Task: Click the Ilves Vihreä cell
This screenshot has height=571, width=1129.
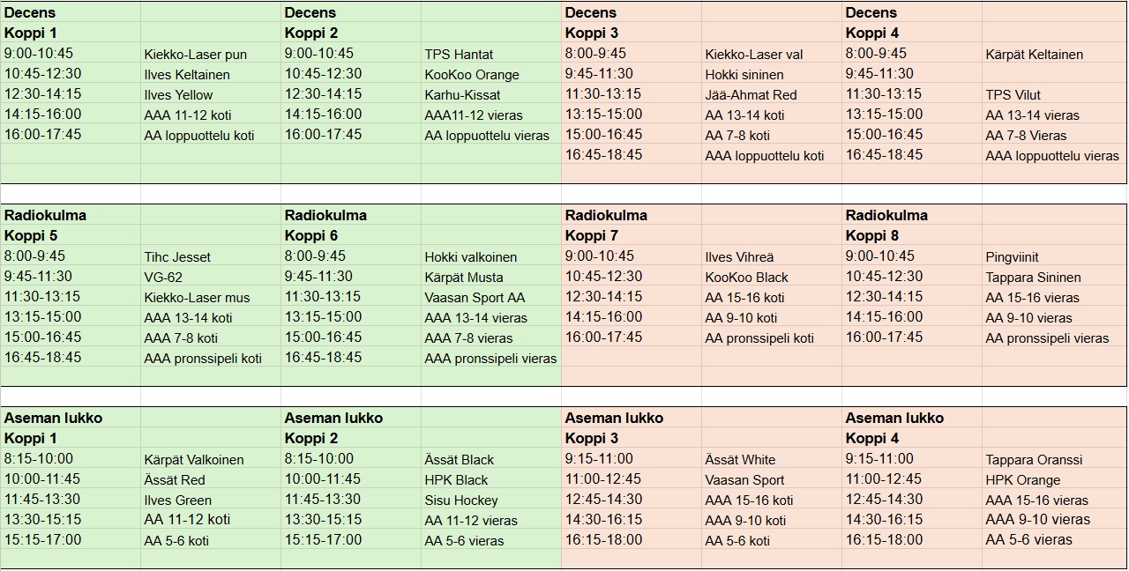Action: 739,257
